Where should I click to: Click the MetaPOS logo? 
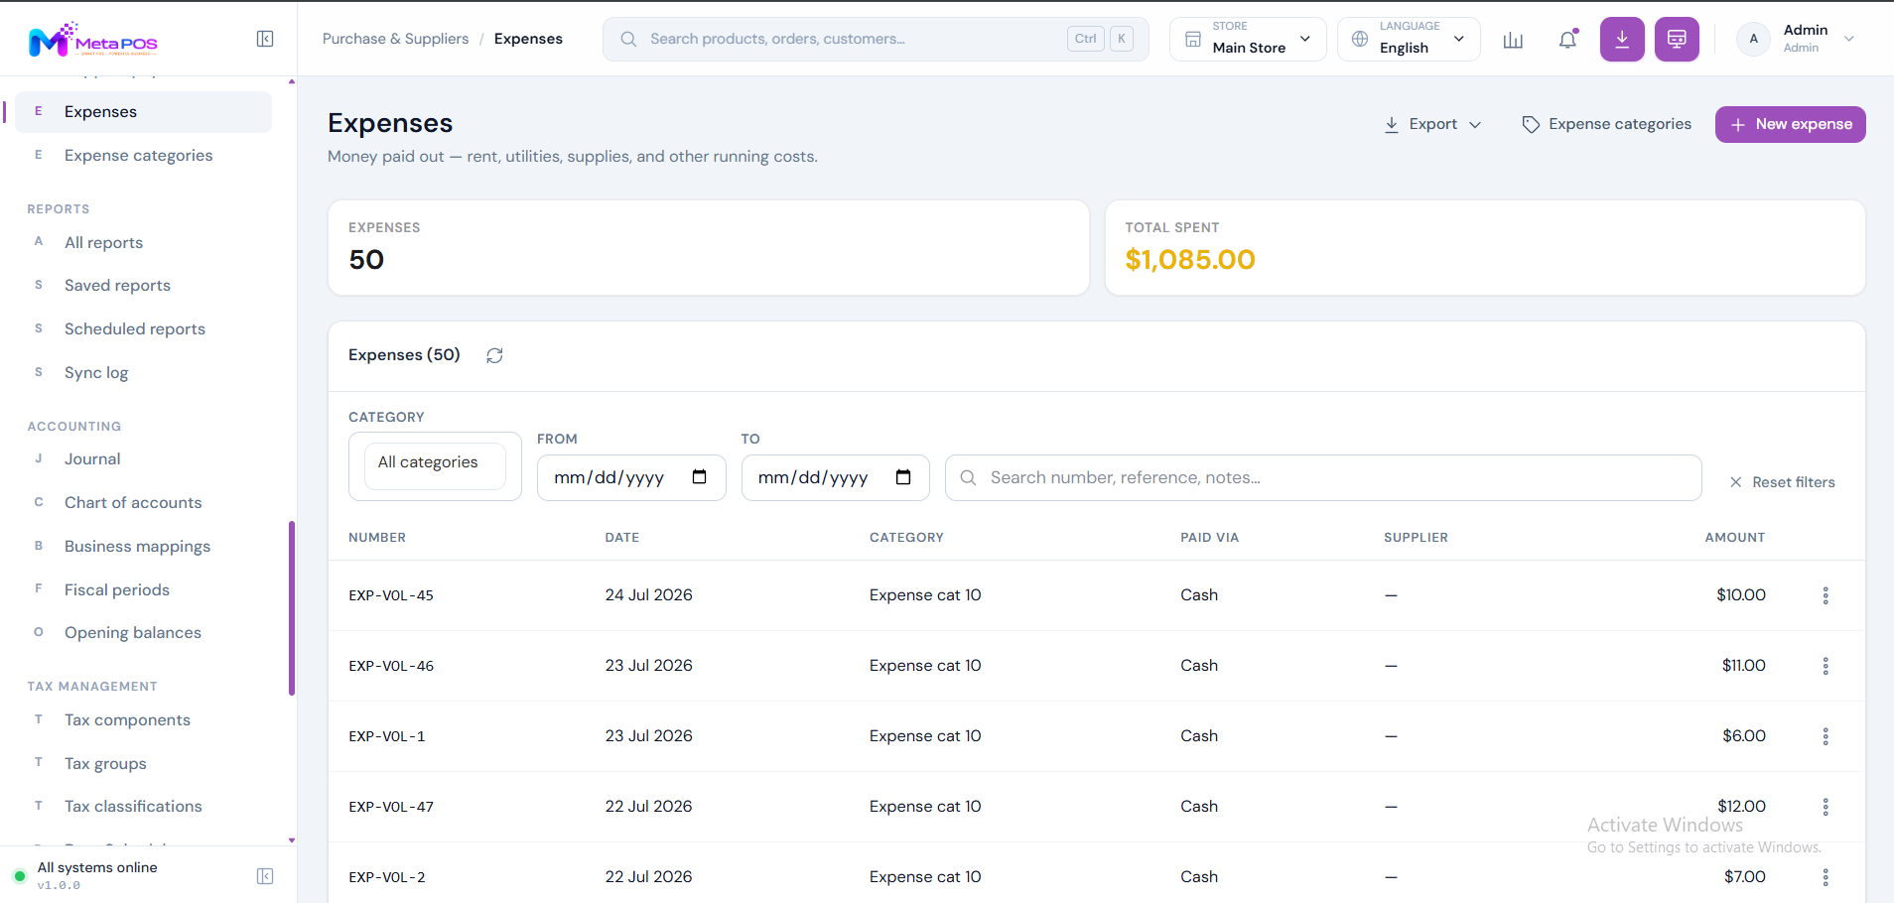pos(93,40)
